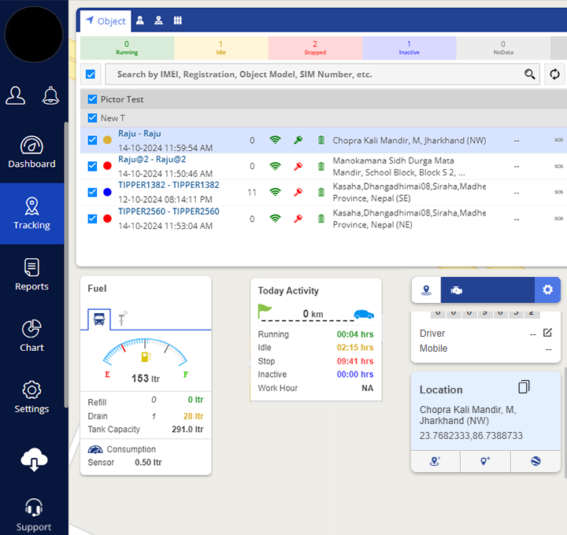Open Tracking section in sidebar

tap(31, 213)
